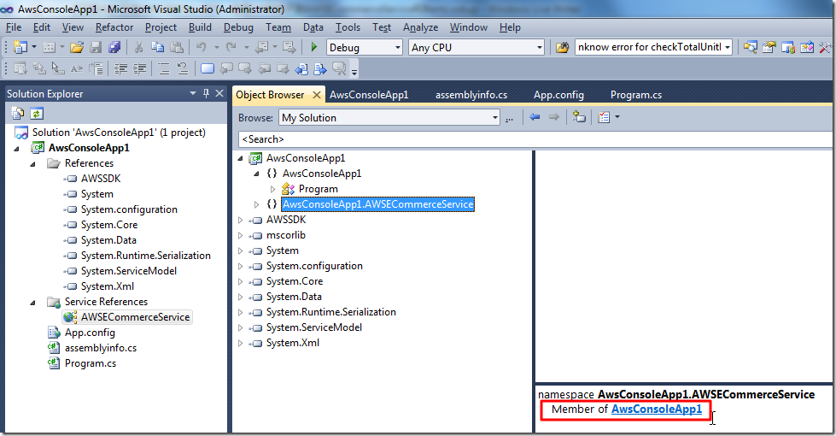Click Object Browser Back arrow
This screenshot has width=836, height=436.
(535, 117)
